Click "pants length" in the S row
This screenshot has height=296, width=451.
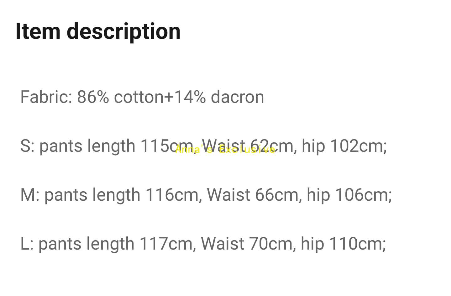pyautogui.click(x=87, y=146)
